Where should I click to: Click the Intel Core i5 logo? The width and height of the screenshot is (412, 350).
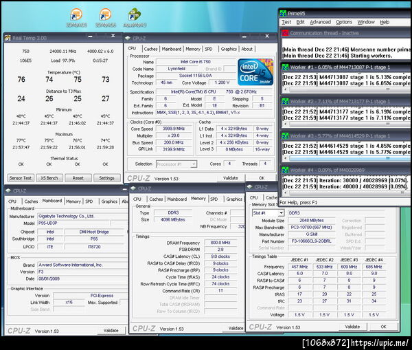point(255,72)
